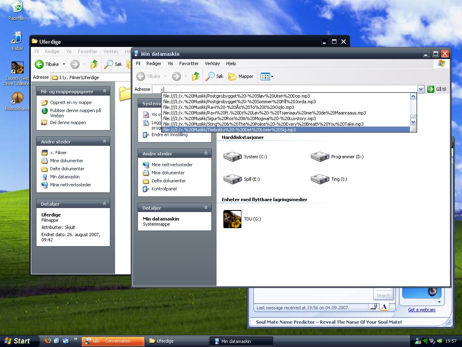Image resolution: width=462 pixels, height=347 pixels.
Task: Open the Programmer (D:) drive
Action: tap(337, 157)
